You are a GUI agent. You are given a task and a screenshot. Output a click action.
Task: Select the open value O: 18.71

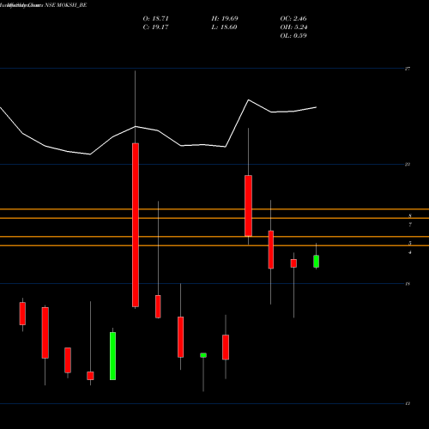(155, 19)
